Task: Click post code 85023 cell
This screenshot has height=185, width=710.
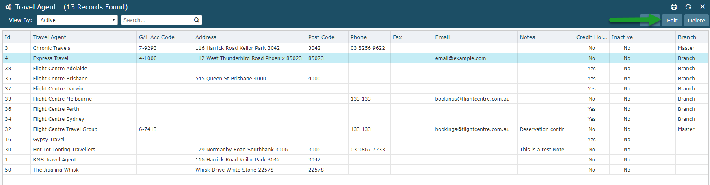Action: click(x=327, y=58)
